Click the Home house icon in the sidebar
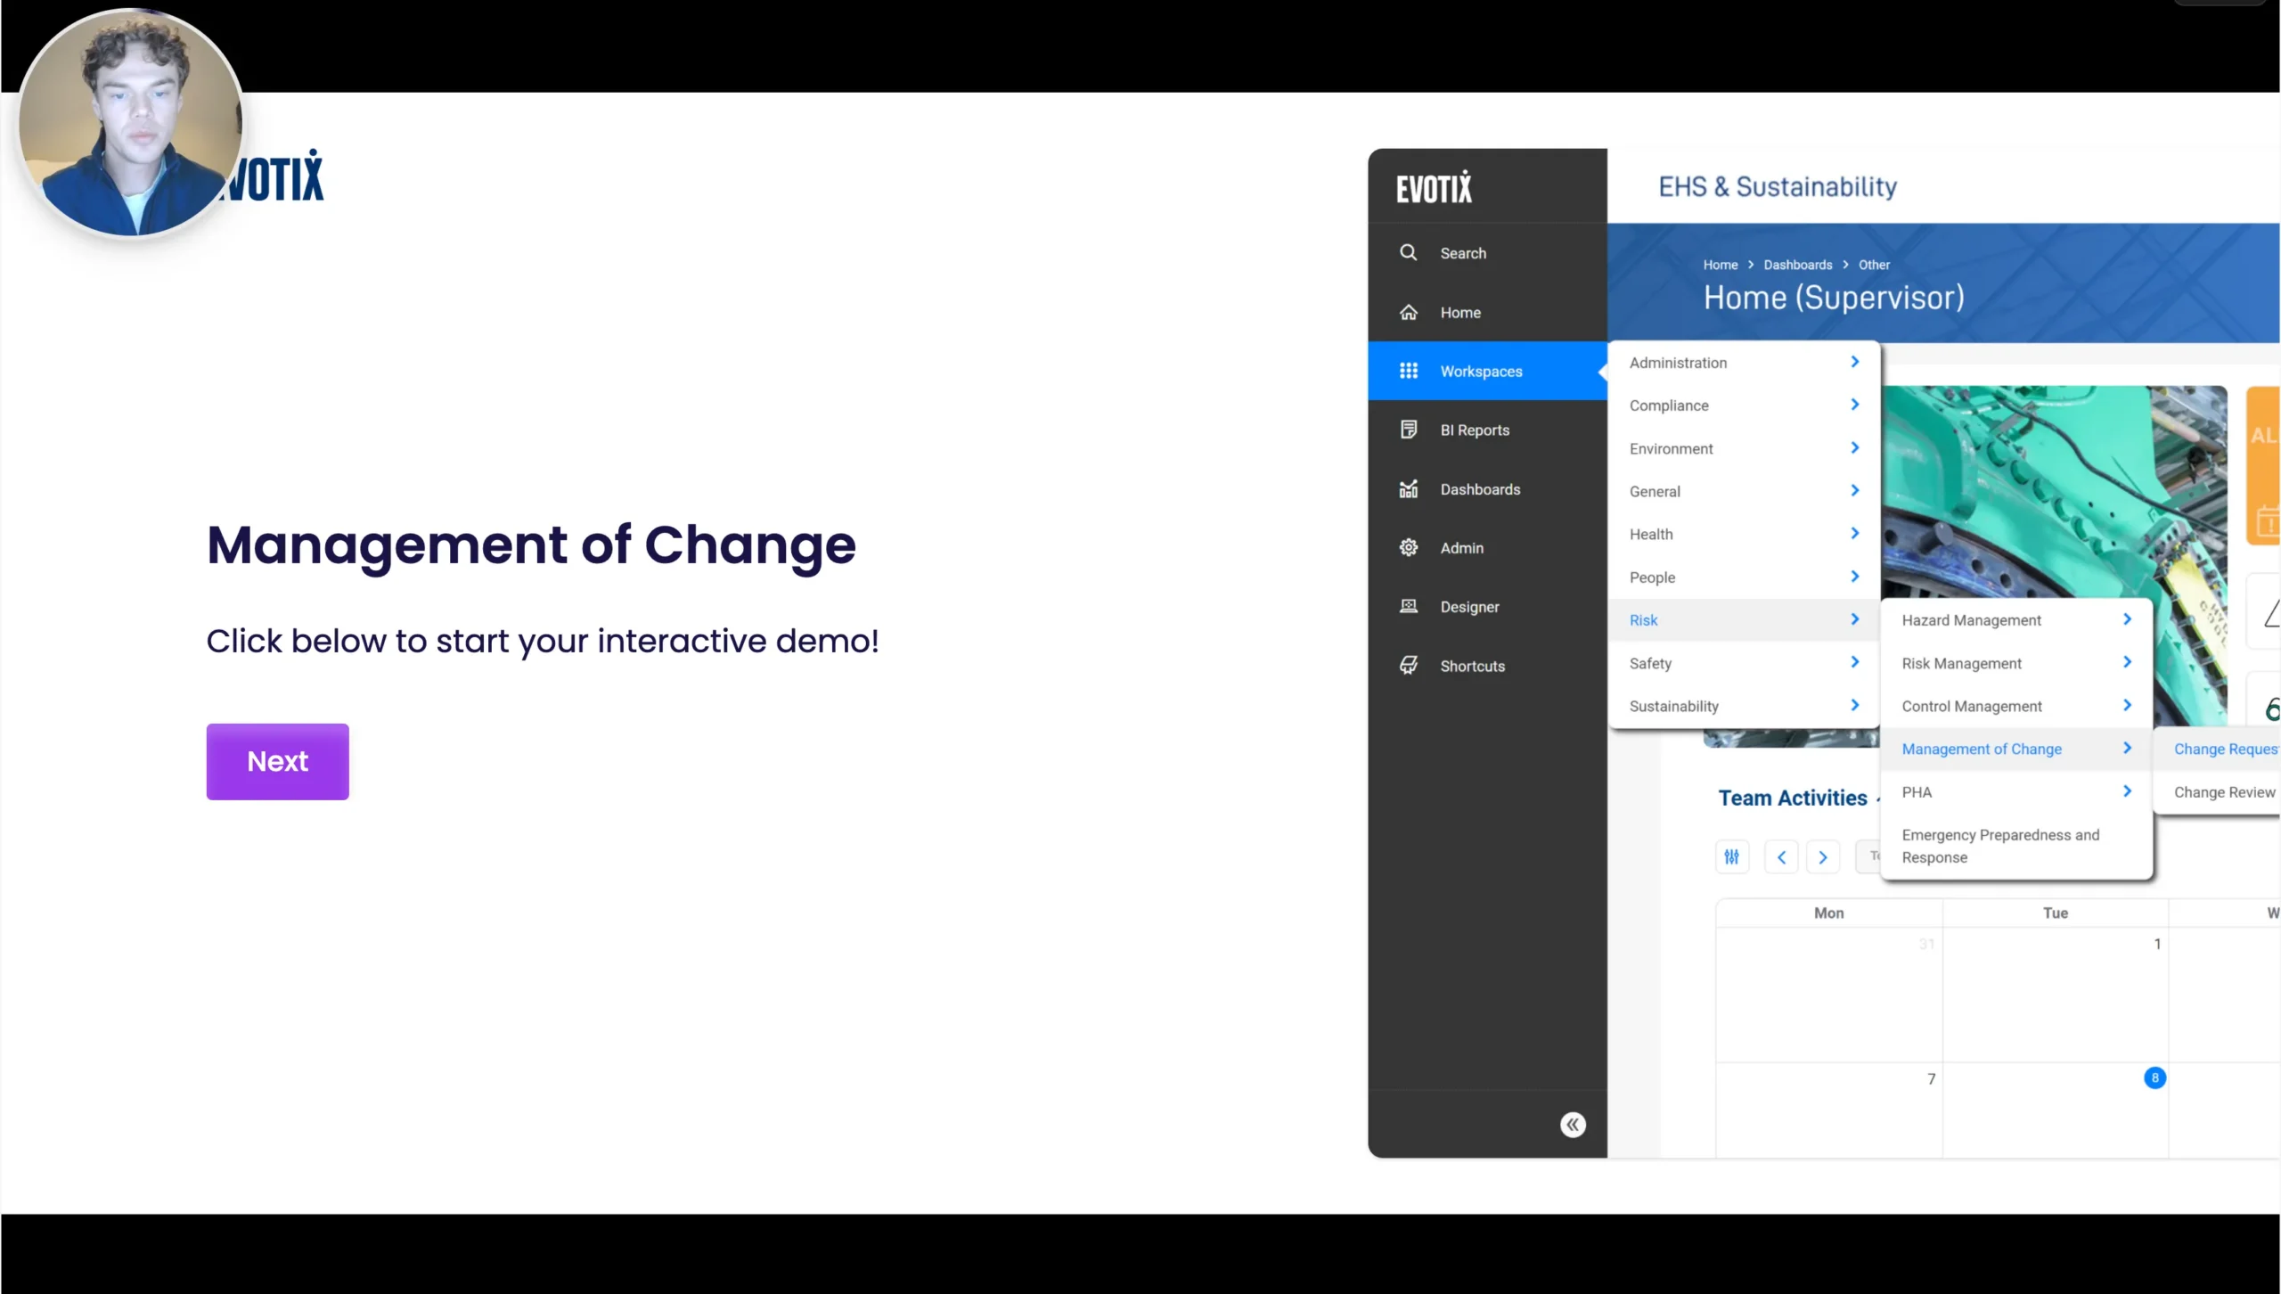Screen dimensions: 2281x1294 [1408, 312]
